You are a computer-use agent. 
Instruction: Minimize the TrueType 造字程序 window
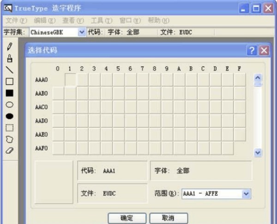point(244,8)
